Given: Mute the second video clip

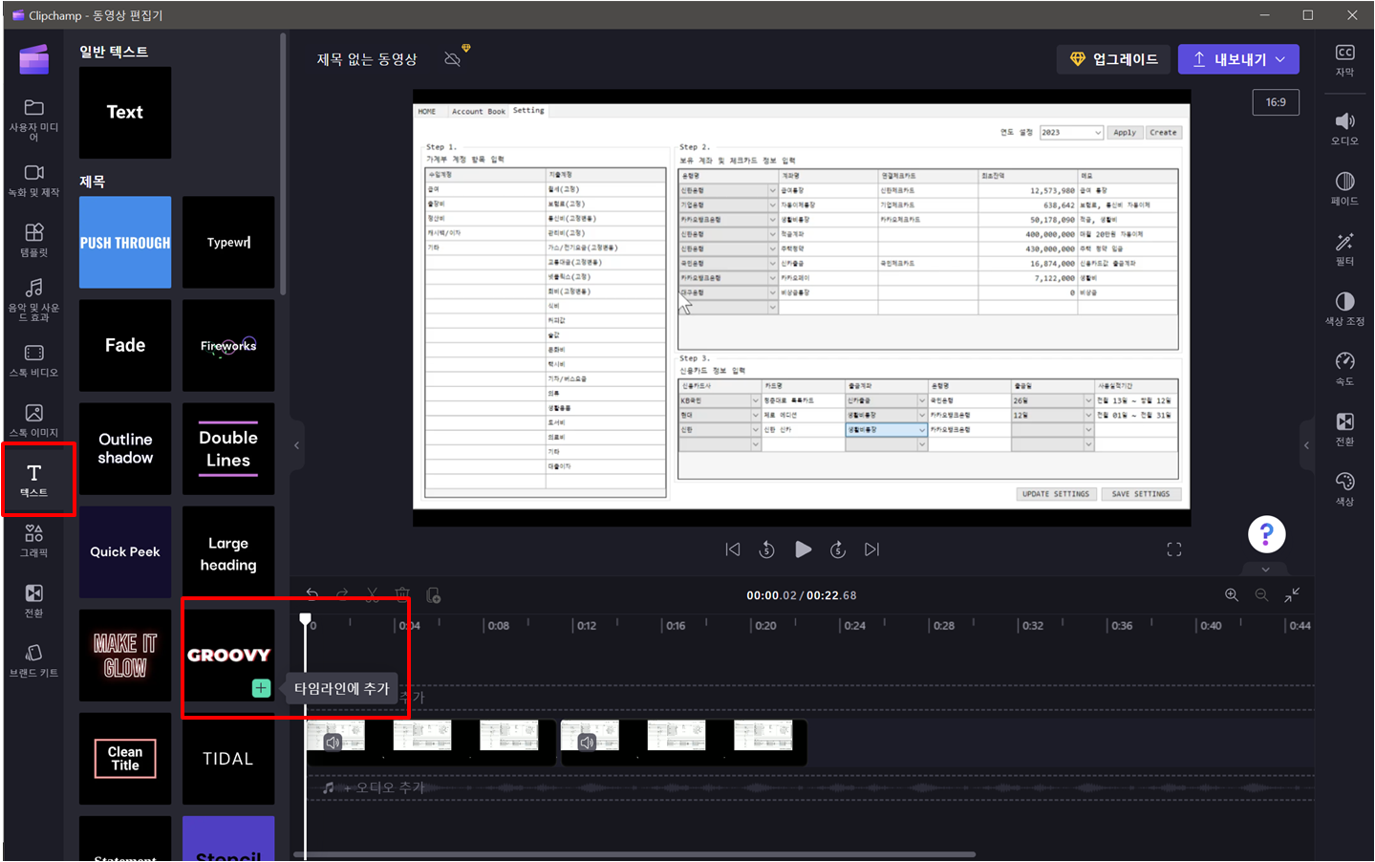Looking at the screenshot, I should pos(587,743).
